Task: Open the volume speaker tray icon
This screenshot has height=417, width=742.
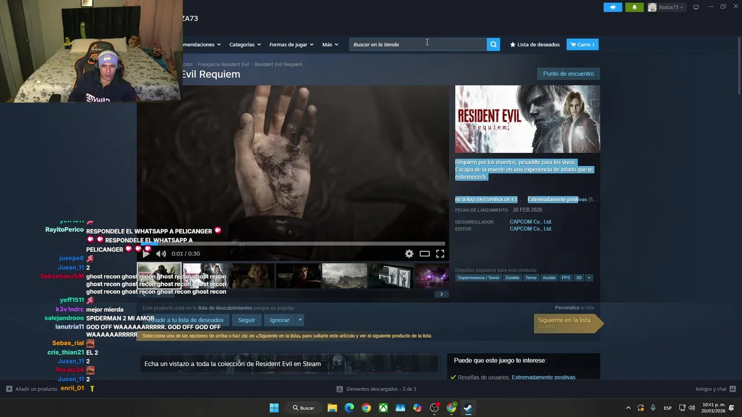Action: tap(692, 408)
